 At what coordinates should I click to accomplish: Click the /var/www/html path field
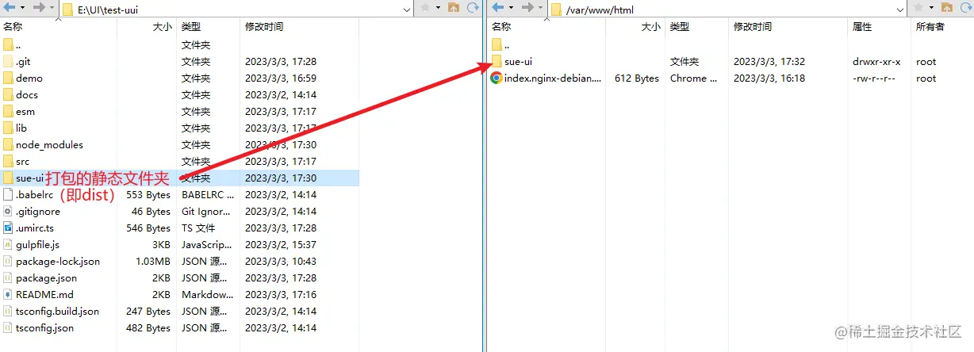coord(728,9)
